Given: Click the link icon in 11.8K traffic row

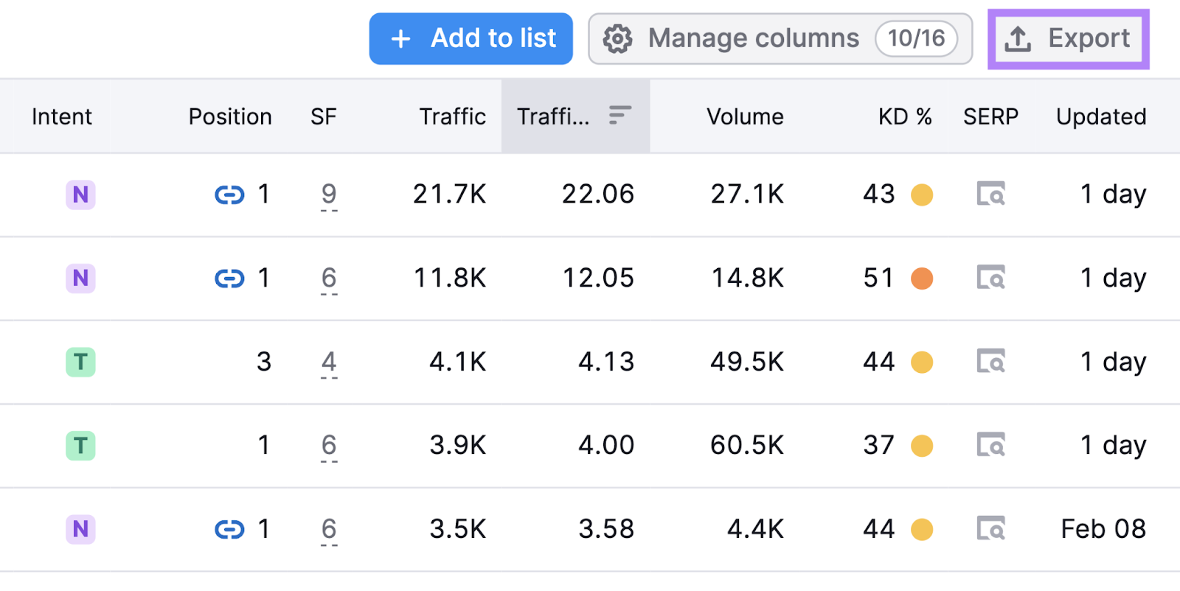Looking at the screenshot, I should coord(229,279).
